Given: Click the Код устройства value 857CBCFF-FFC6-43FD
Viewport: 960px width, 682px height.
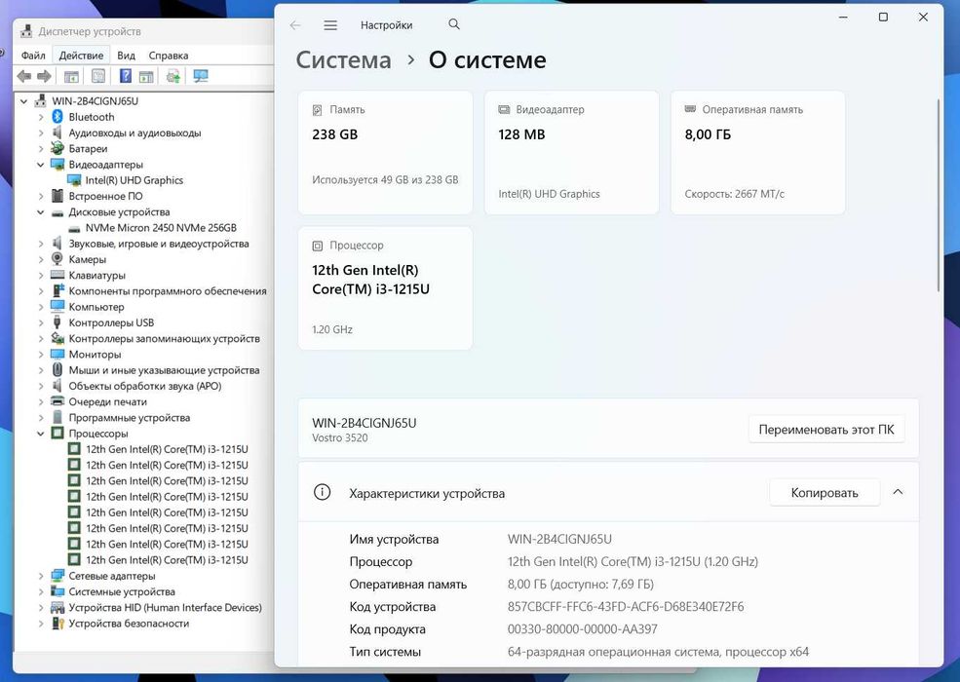Looking at the screenshot, I should [x=626, y=606].
